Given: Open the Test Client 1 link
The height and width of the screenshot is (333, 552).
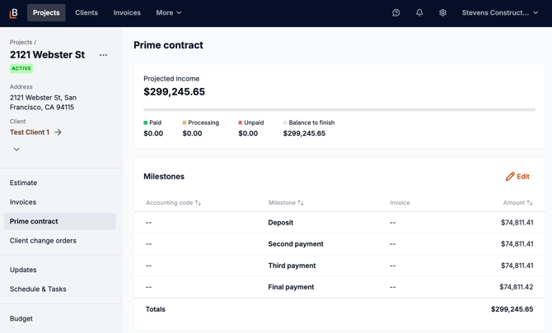Looking at the screenshot, I should (x=30, y=132).
